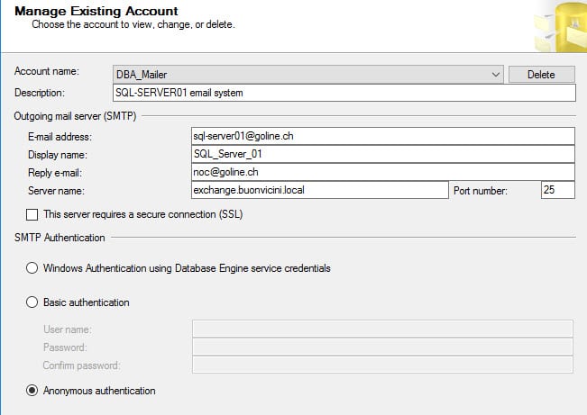
Task: Click the 'Display name:' label
Action: click(x=58, y=155)
